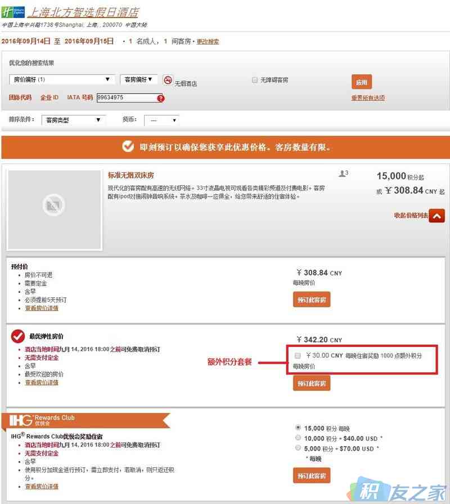The image size is (450, 504).
Task: Click the 必须提前5天预订 condition text
Action: (46, 300)
